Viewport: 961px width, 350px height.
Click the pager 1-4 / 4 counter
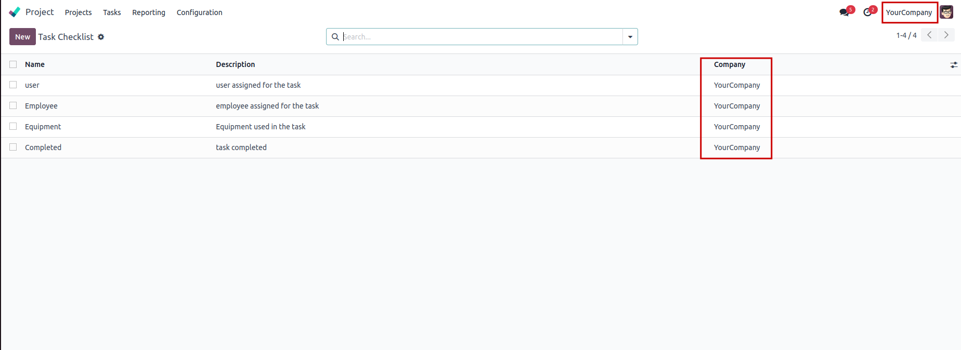coord(906,35)
